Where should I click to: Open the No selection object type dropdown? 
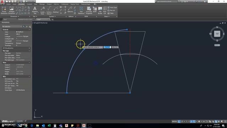tap(12, 27)
